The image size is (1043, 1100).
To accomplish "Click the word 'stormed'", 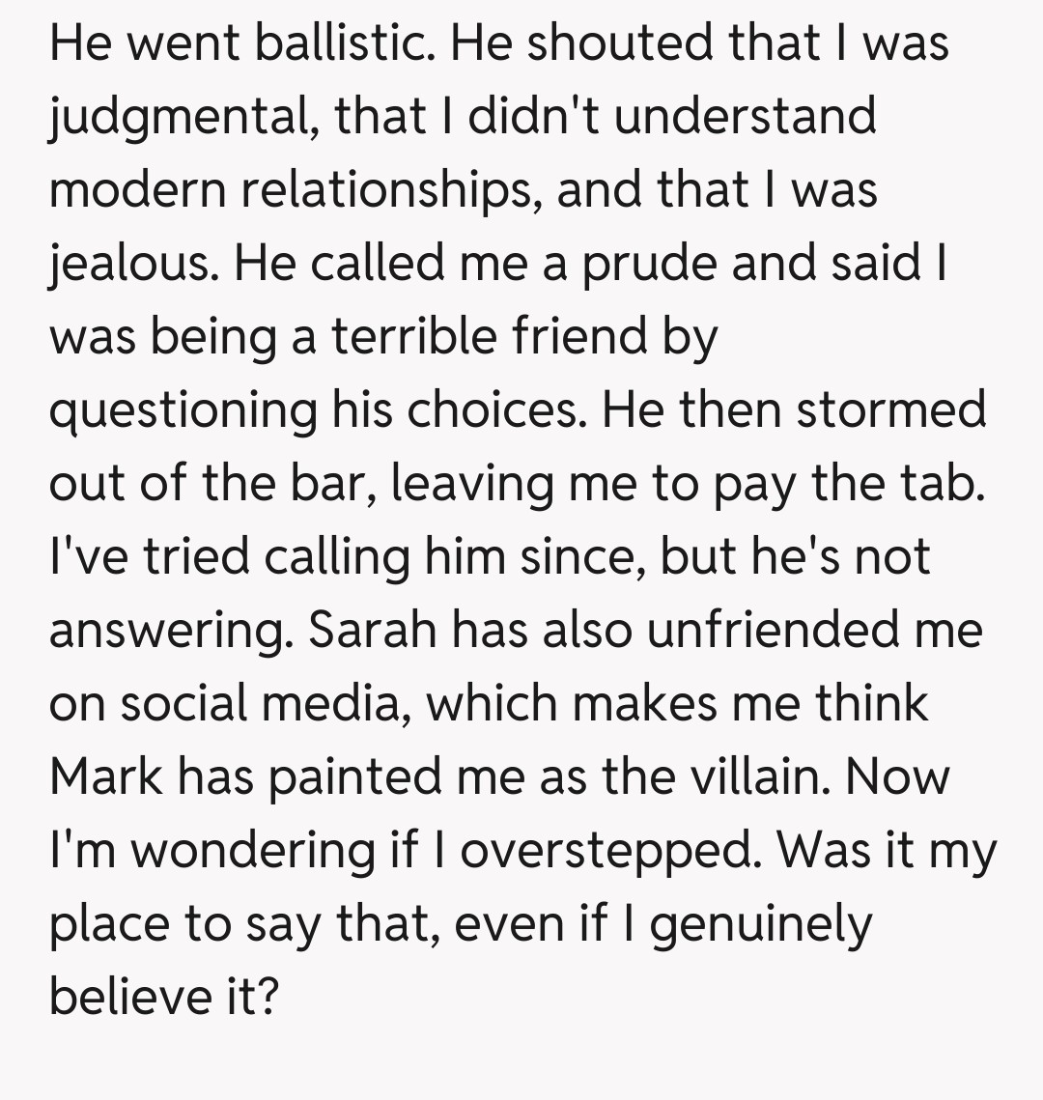I will pos(891,409).
